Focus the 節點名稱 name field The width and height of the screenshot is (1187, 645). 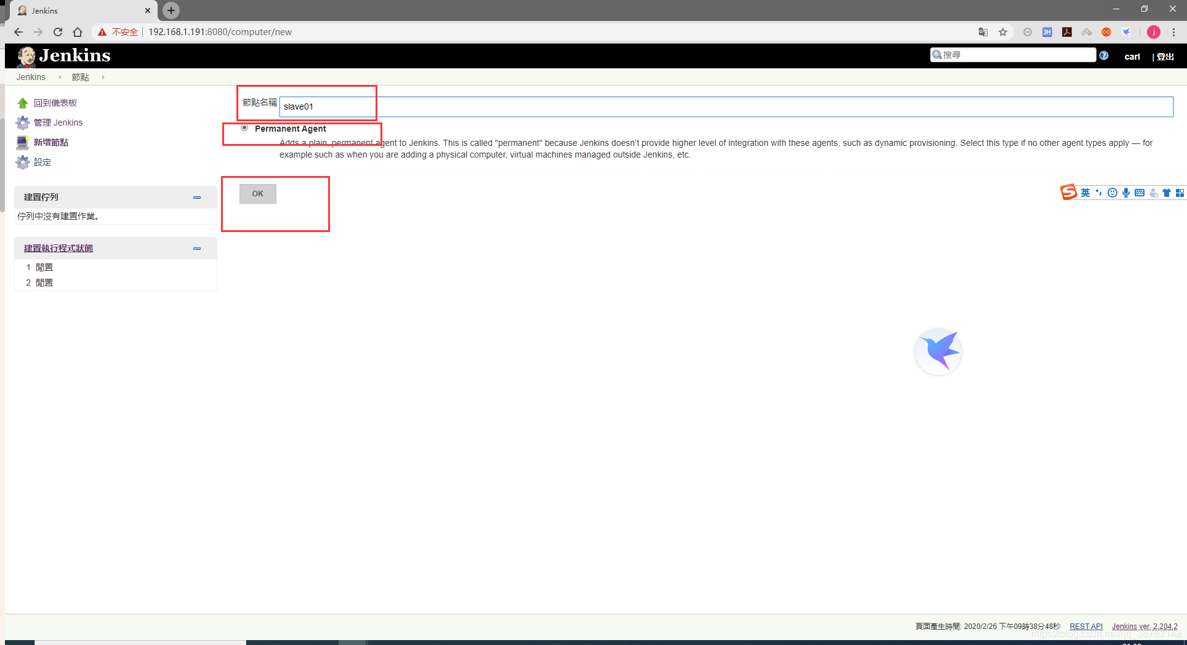pyautogui.click(x=726, y=106)
